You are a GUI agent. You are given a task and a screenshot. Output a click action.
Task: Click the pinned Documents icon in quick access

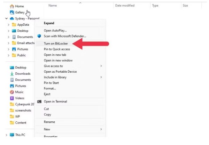tap(12, 80)
